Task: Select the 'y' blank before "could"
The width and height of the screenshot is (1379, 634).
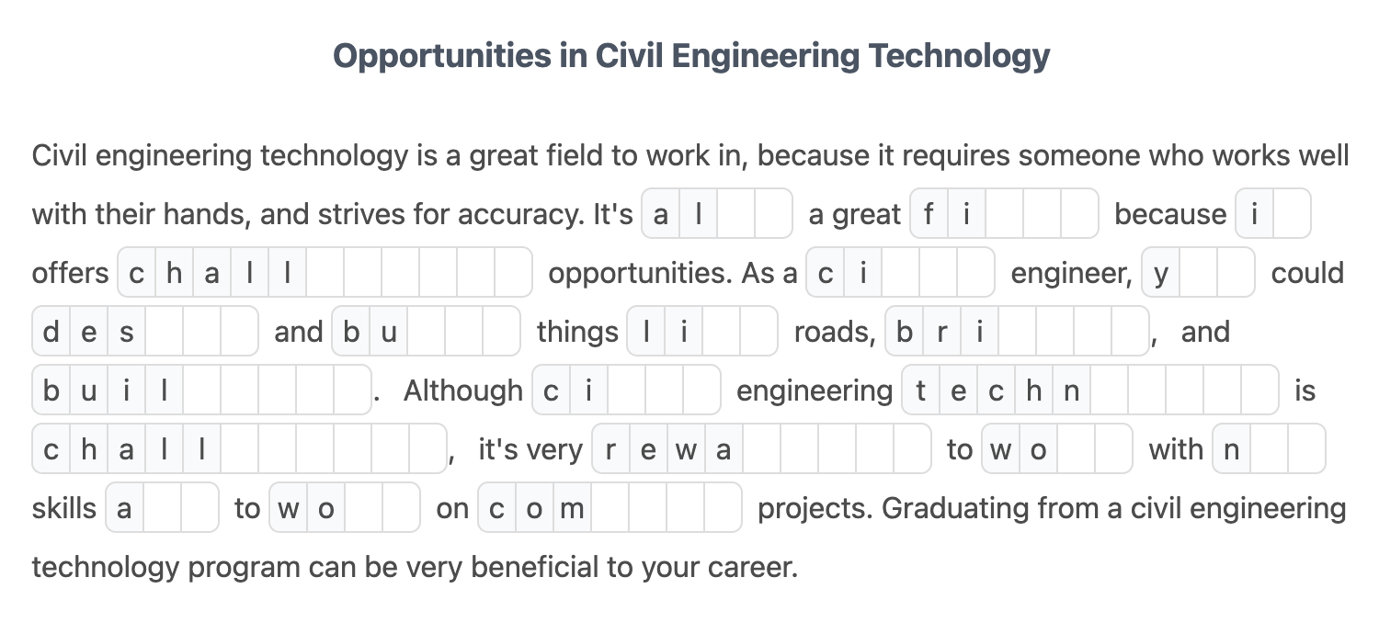Action: pos(1198,273)
